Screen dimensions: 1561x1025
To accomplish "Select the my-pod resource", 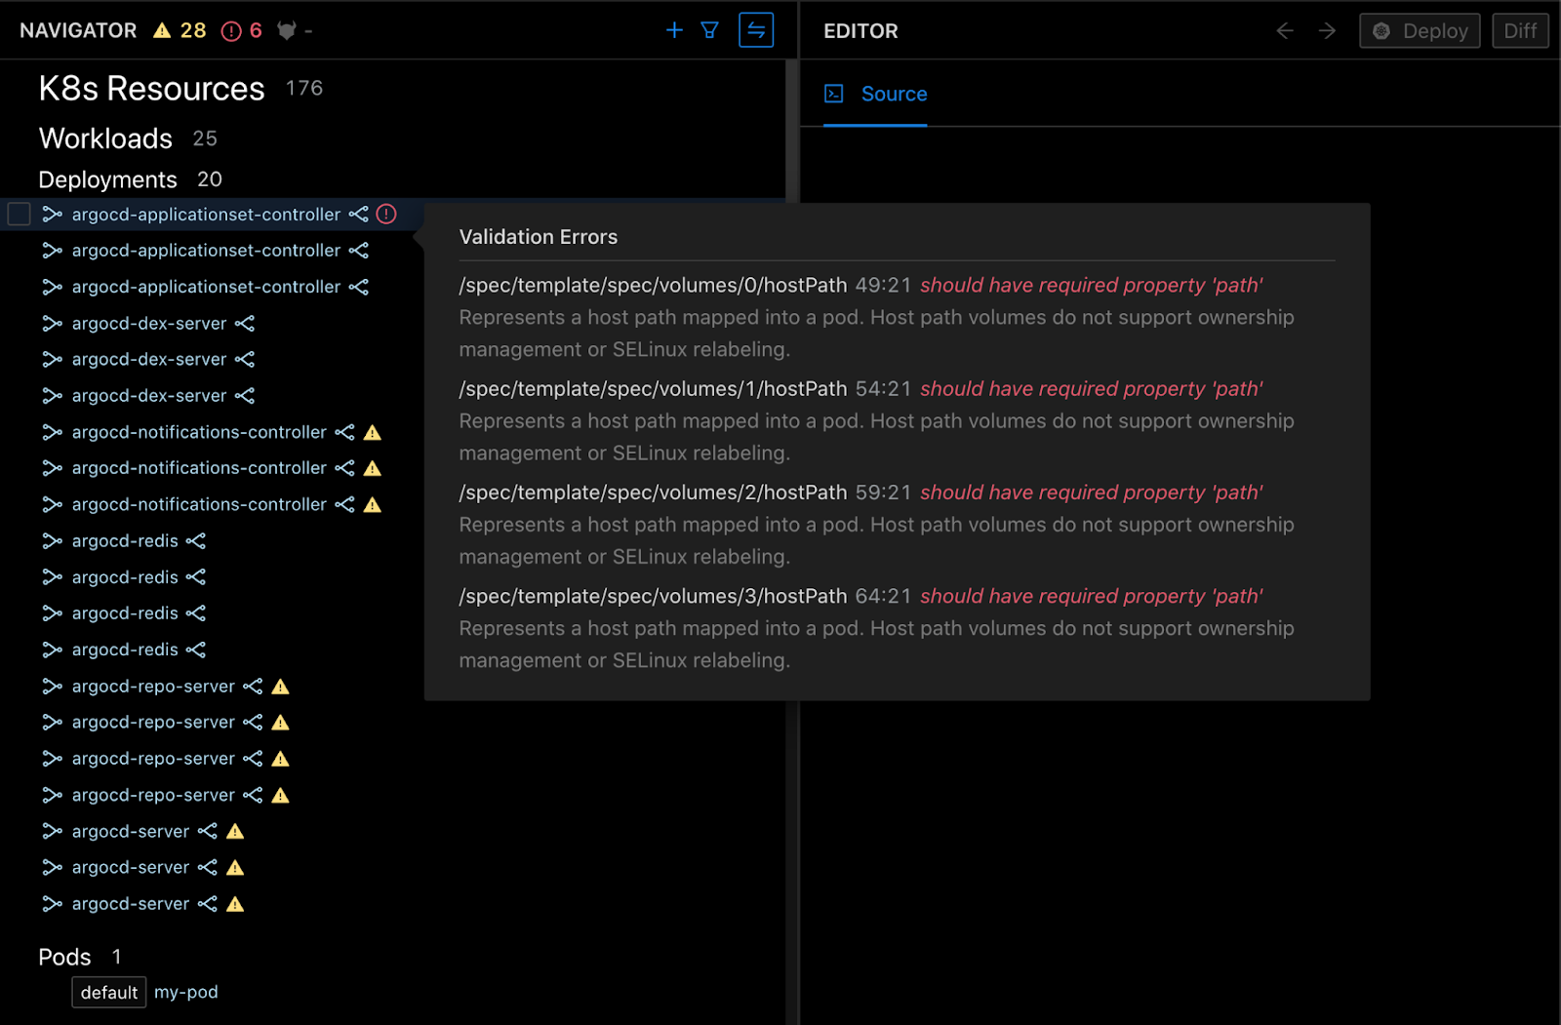I will coord(186,992).
